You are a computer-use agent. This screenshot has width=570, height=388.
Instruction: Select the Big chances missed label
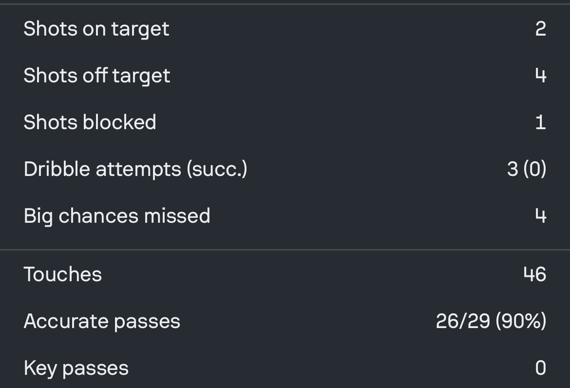(117, 216)
